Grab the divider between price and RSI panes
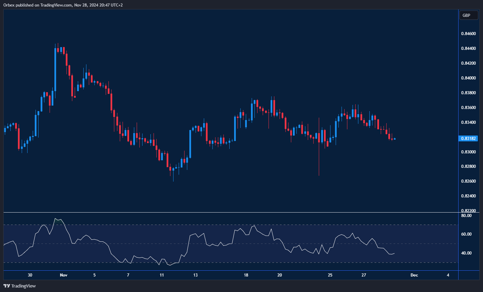The height and width of the screenshot is (292, 483). pos(231,213)
